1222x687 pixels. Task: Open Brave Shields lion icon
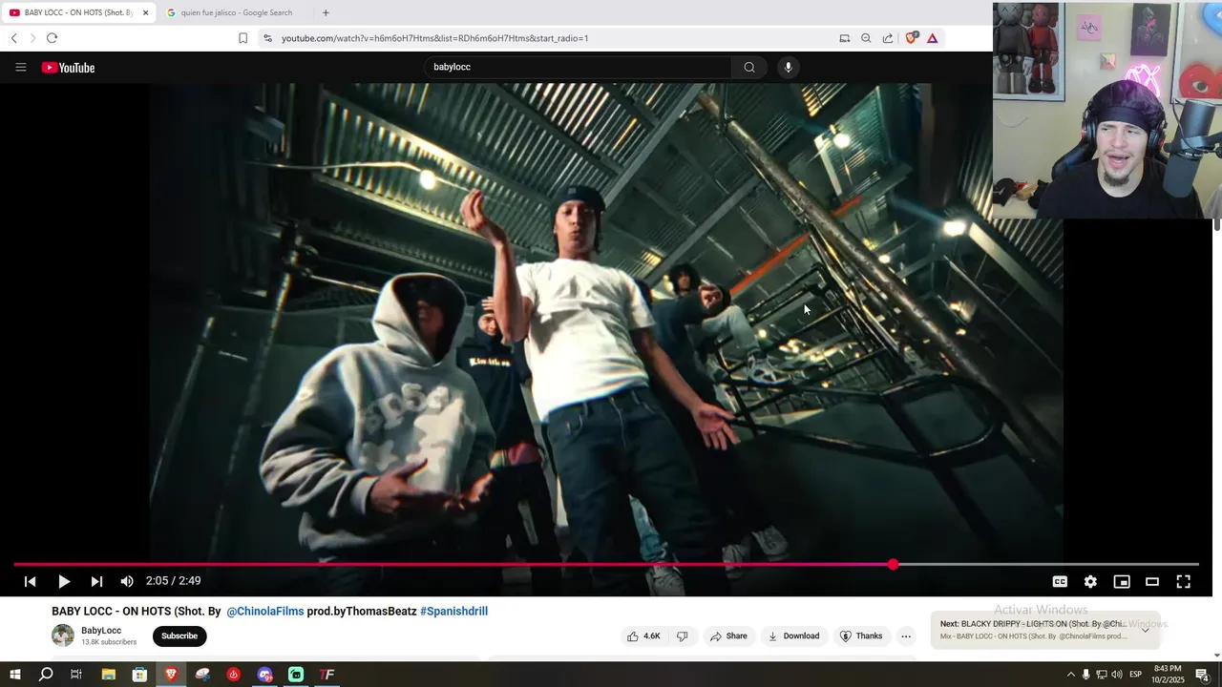point(911,38)
